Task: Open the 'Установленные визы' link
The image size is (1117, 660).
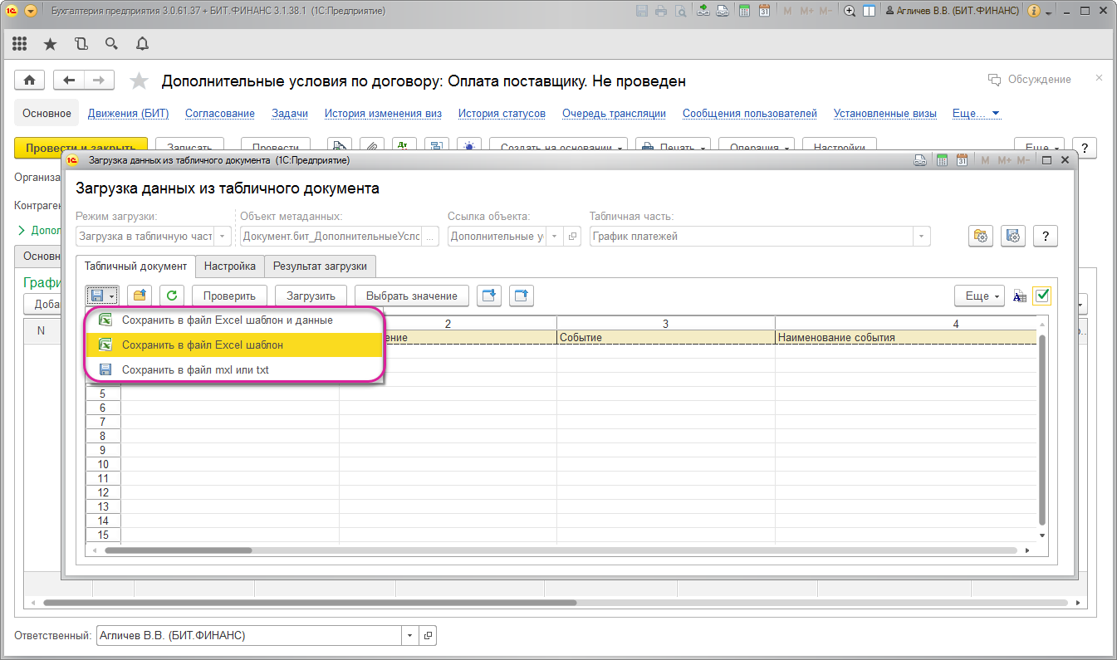Action: pos(885,114)
